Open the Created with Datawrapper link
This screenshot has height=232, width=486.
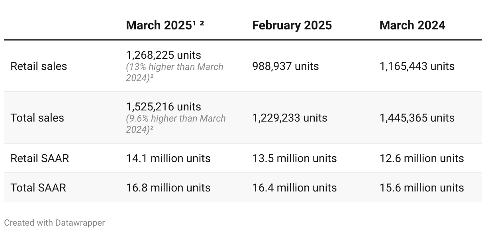point(55,223)
